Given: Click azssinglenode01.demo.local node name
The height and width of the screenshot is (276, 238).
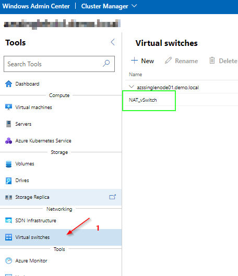Looking at the screenshot, I should coord(168,88).
